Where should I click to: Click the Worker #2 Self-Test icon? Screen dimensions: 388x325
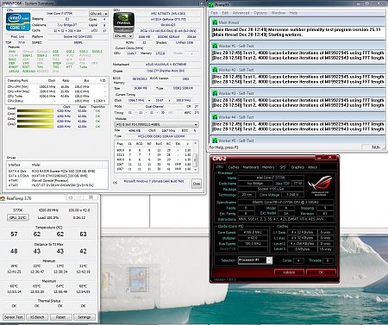(x=215, y=70)
